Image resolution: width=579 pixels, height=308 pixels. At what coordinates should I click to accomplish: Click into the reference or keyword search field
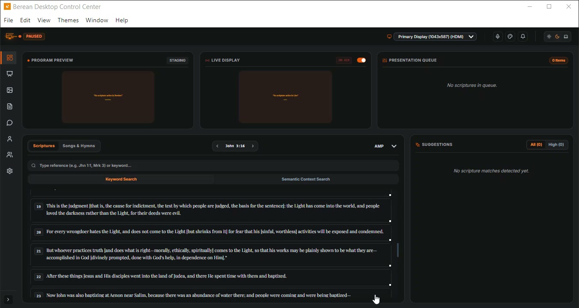[213, 166]
